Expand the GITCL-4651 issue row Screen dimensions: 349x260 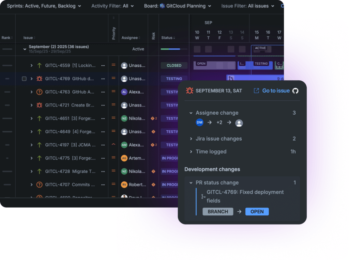(32, 118)
